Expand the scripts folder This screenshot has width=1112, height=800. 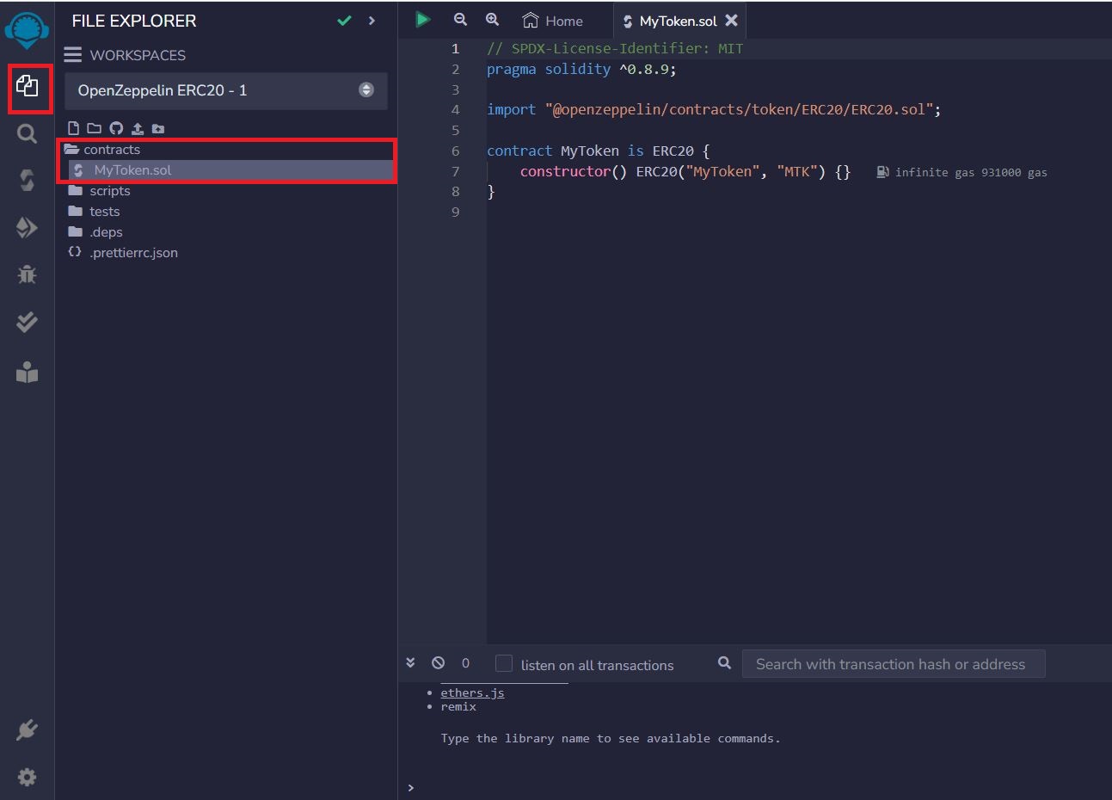(109, 191)
